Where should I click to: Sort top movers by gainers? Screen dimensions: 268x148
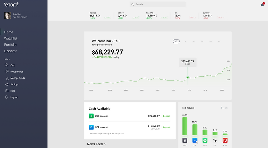click(222, 108)
